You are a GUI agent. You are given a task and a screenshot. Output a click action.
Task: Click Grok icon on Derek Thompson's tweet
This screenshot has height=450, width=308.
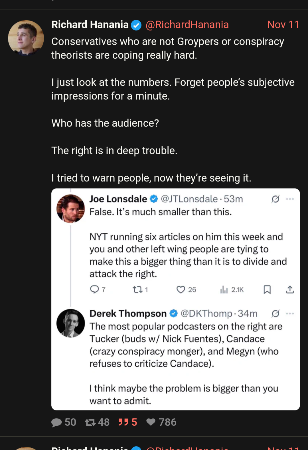point(275,314)
